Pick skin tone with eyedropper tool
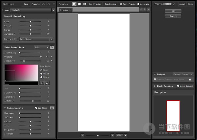The width and height of the screenshot is (197, 140). coord(42,83)
